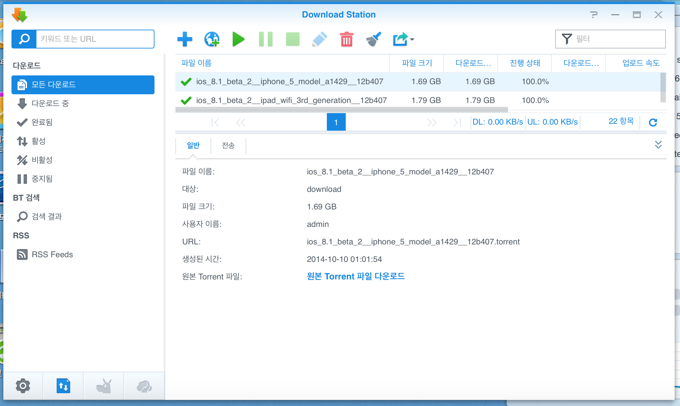Delete download with red trash icon
Image resolution: width=680 pixels, height=406 pixels.
(346, 39)
